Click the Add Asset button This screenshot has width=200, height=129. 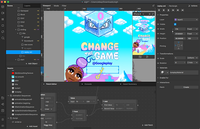coord(32,126)
